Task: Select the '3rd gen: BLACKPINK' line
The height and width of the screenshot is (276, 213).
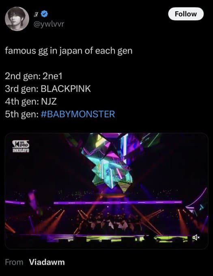Action: coord(48,88)
